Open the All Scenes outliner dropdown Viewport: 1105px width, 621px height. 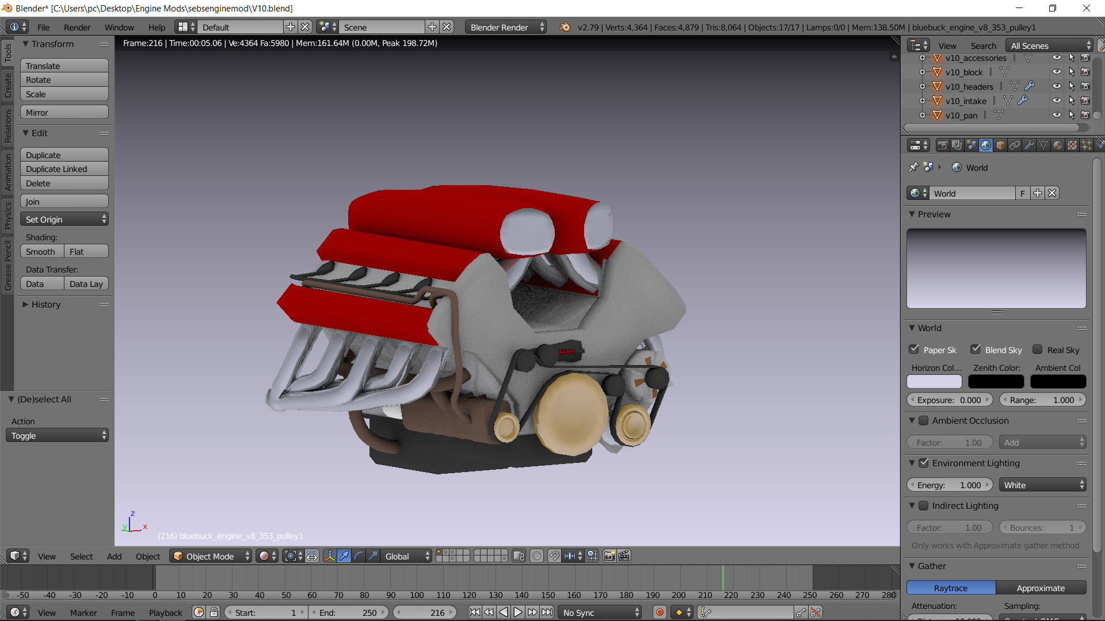[1049, 45]
